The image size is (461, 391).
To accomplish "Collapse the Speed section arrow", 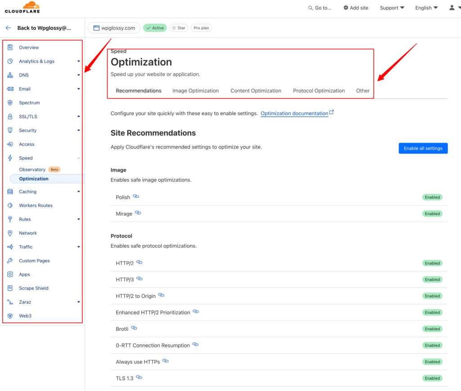I will tap(78, 158).
